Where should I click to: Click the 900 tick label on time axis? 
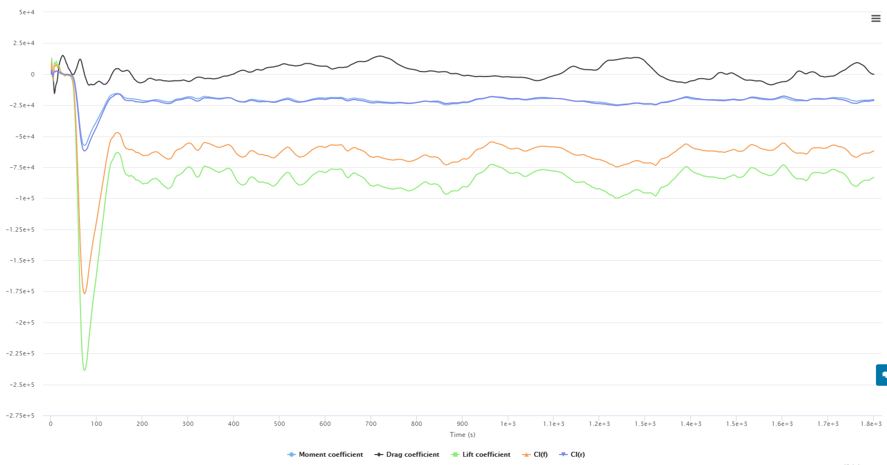tap(463, 424)
